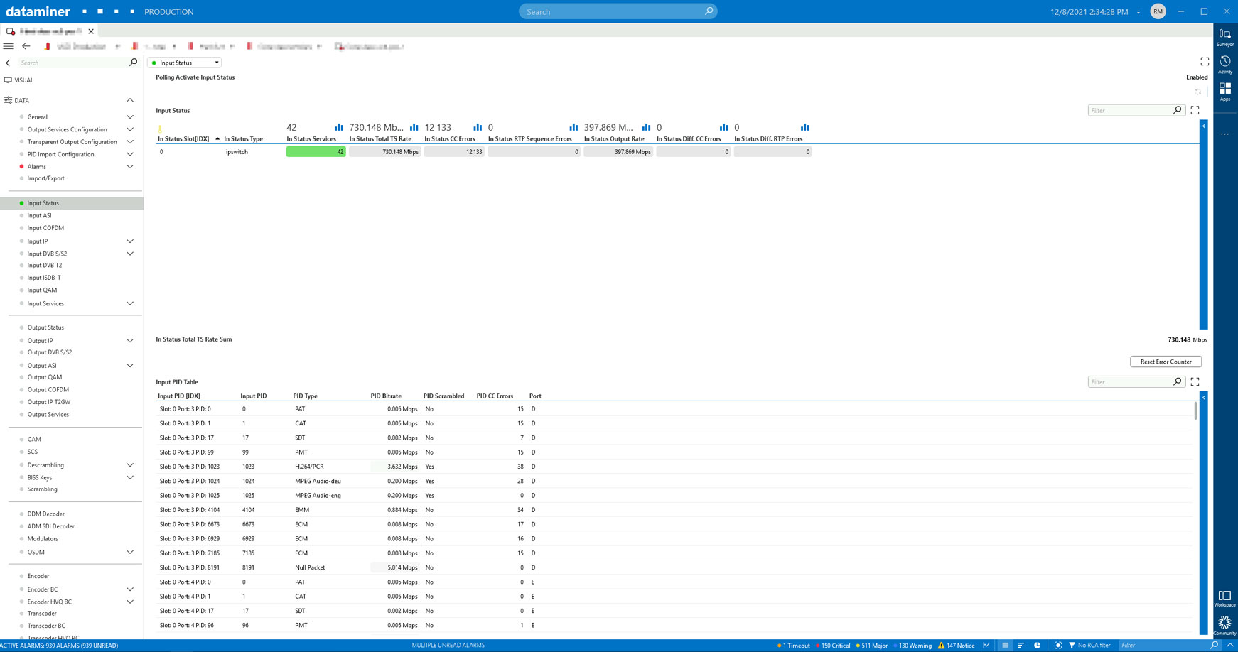Open the Surveyor panel
Image resolution: width=1238 pixels, height=652 pixels.
(x=1224, y=37)
